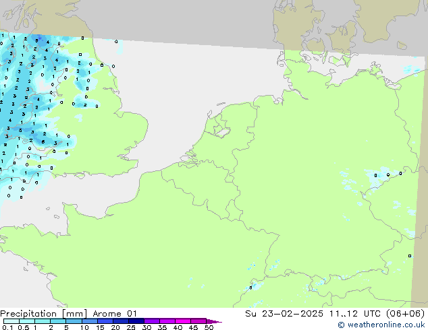Click the '50' legend scale label
428x330 pixels.
(x=209, y=327)
